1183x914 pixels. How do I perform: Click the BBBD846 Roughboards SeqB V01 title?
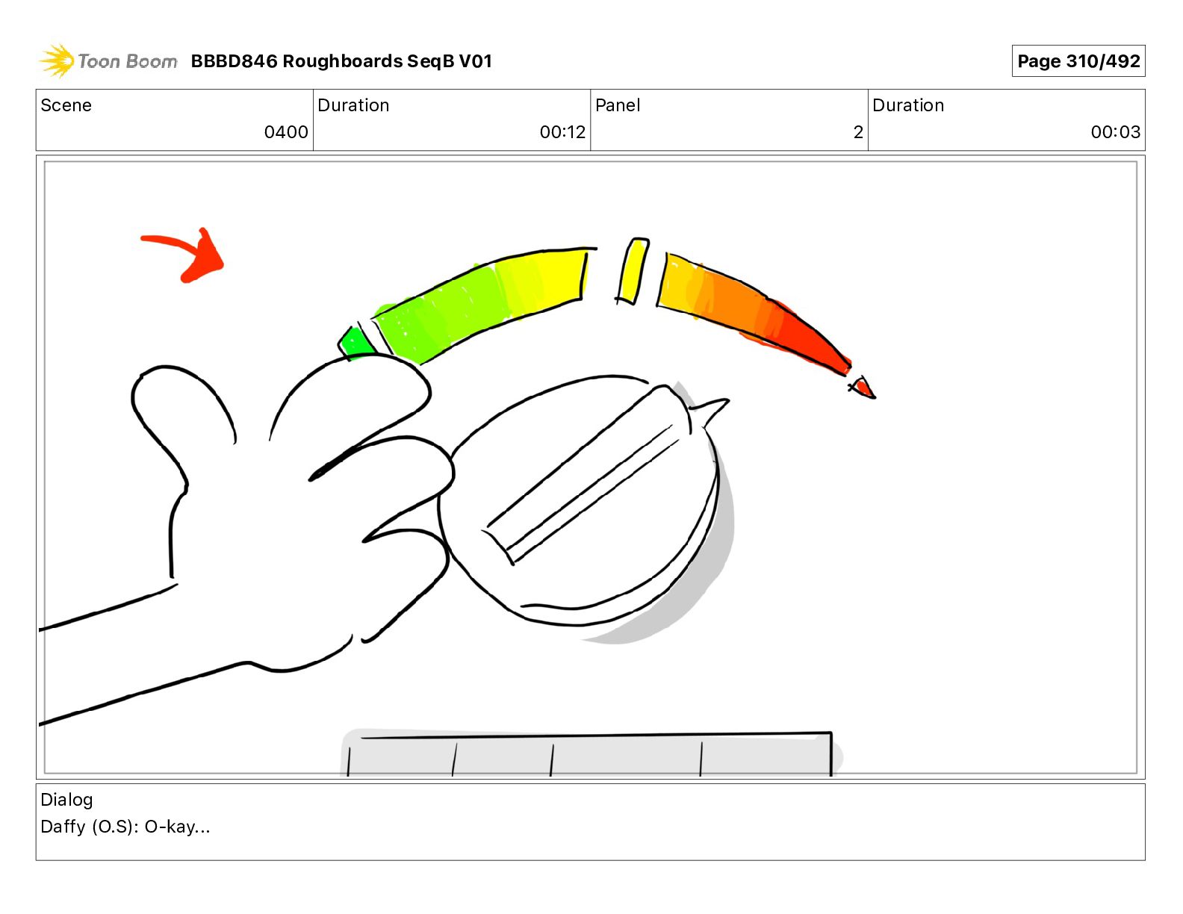tap(341, 61)
